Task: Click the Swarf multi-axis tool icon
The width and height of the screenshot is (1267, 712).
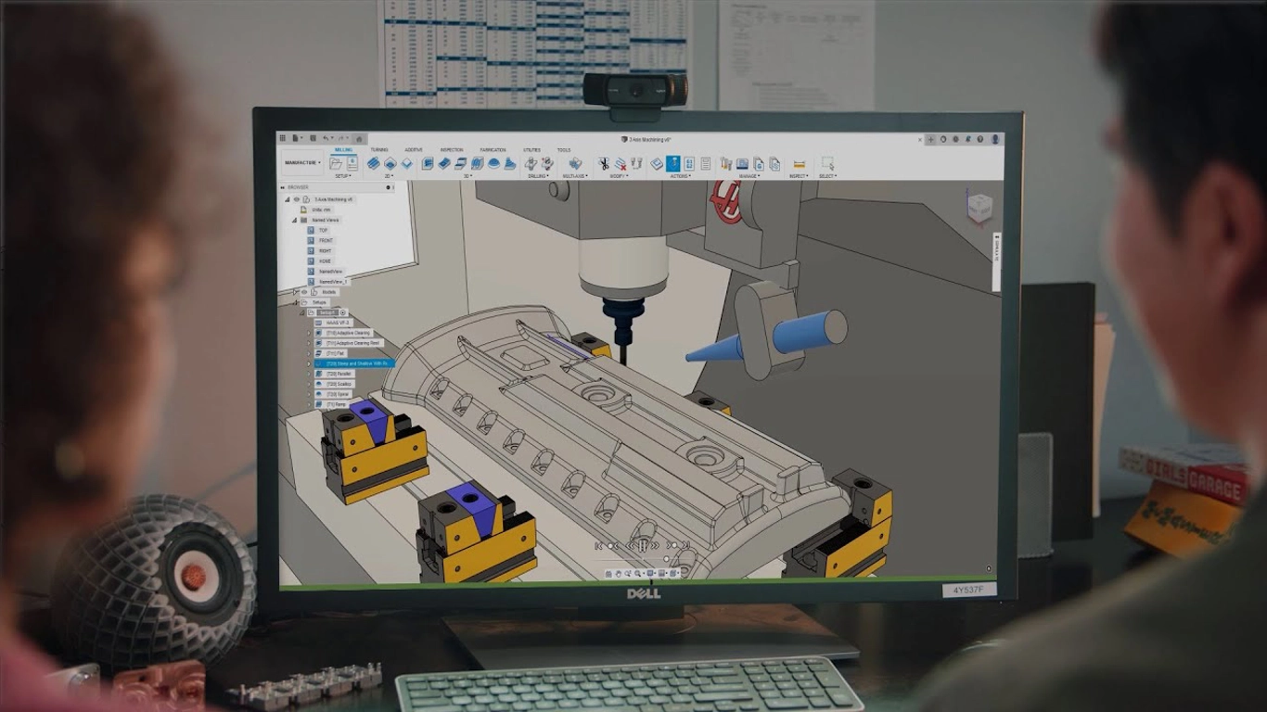Action: (x=575, y=163)
